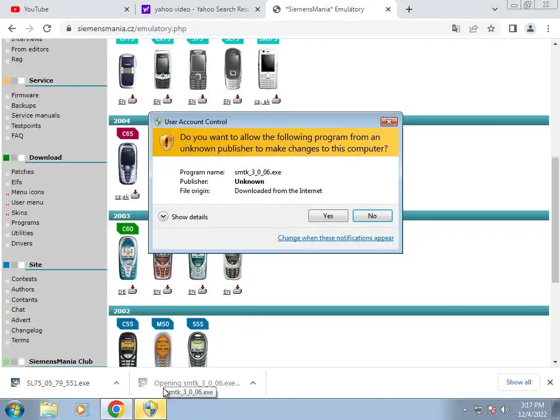Viewport: 560px width, 420px height.
Task: Open User menu link
Action: [x=27, y=202]
